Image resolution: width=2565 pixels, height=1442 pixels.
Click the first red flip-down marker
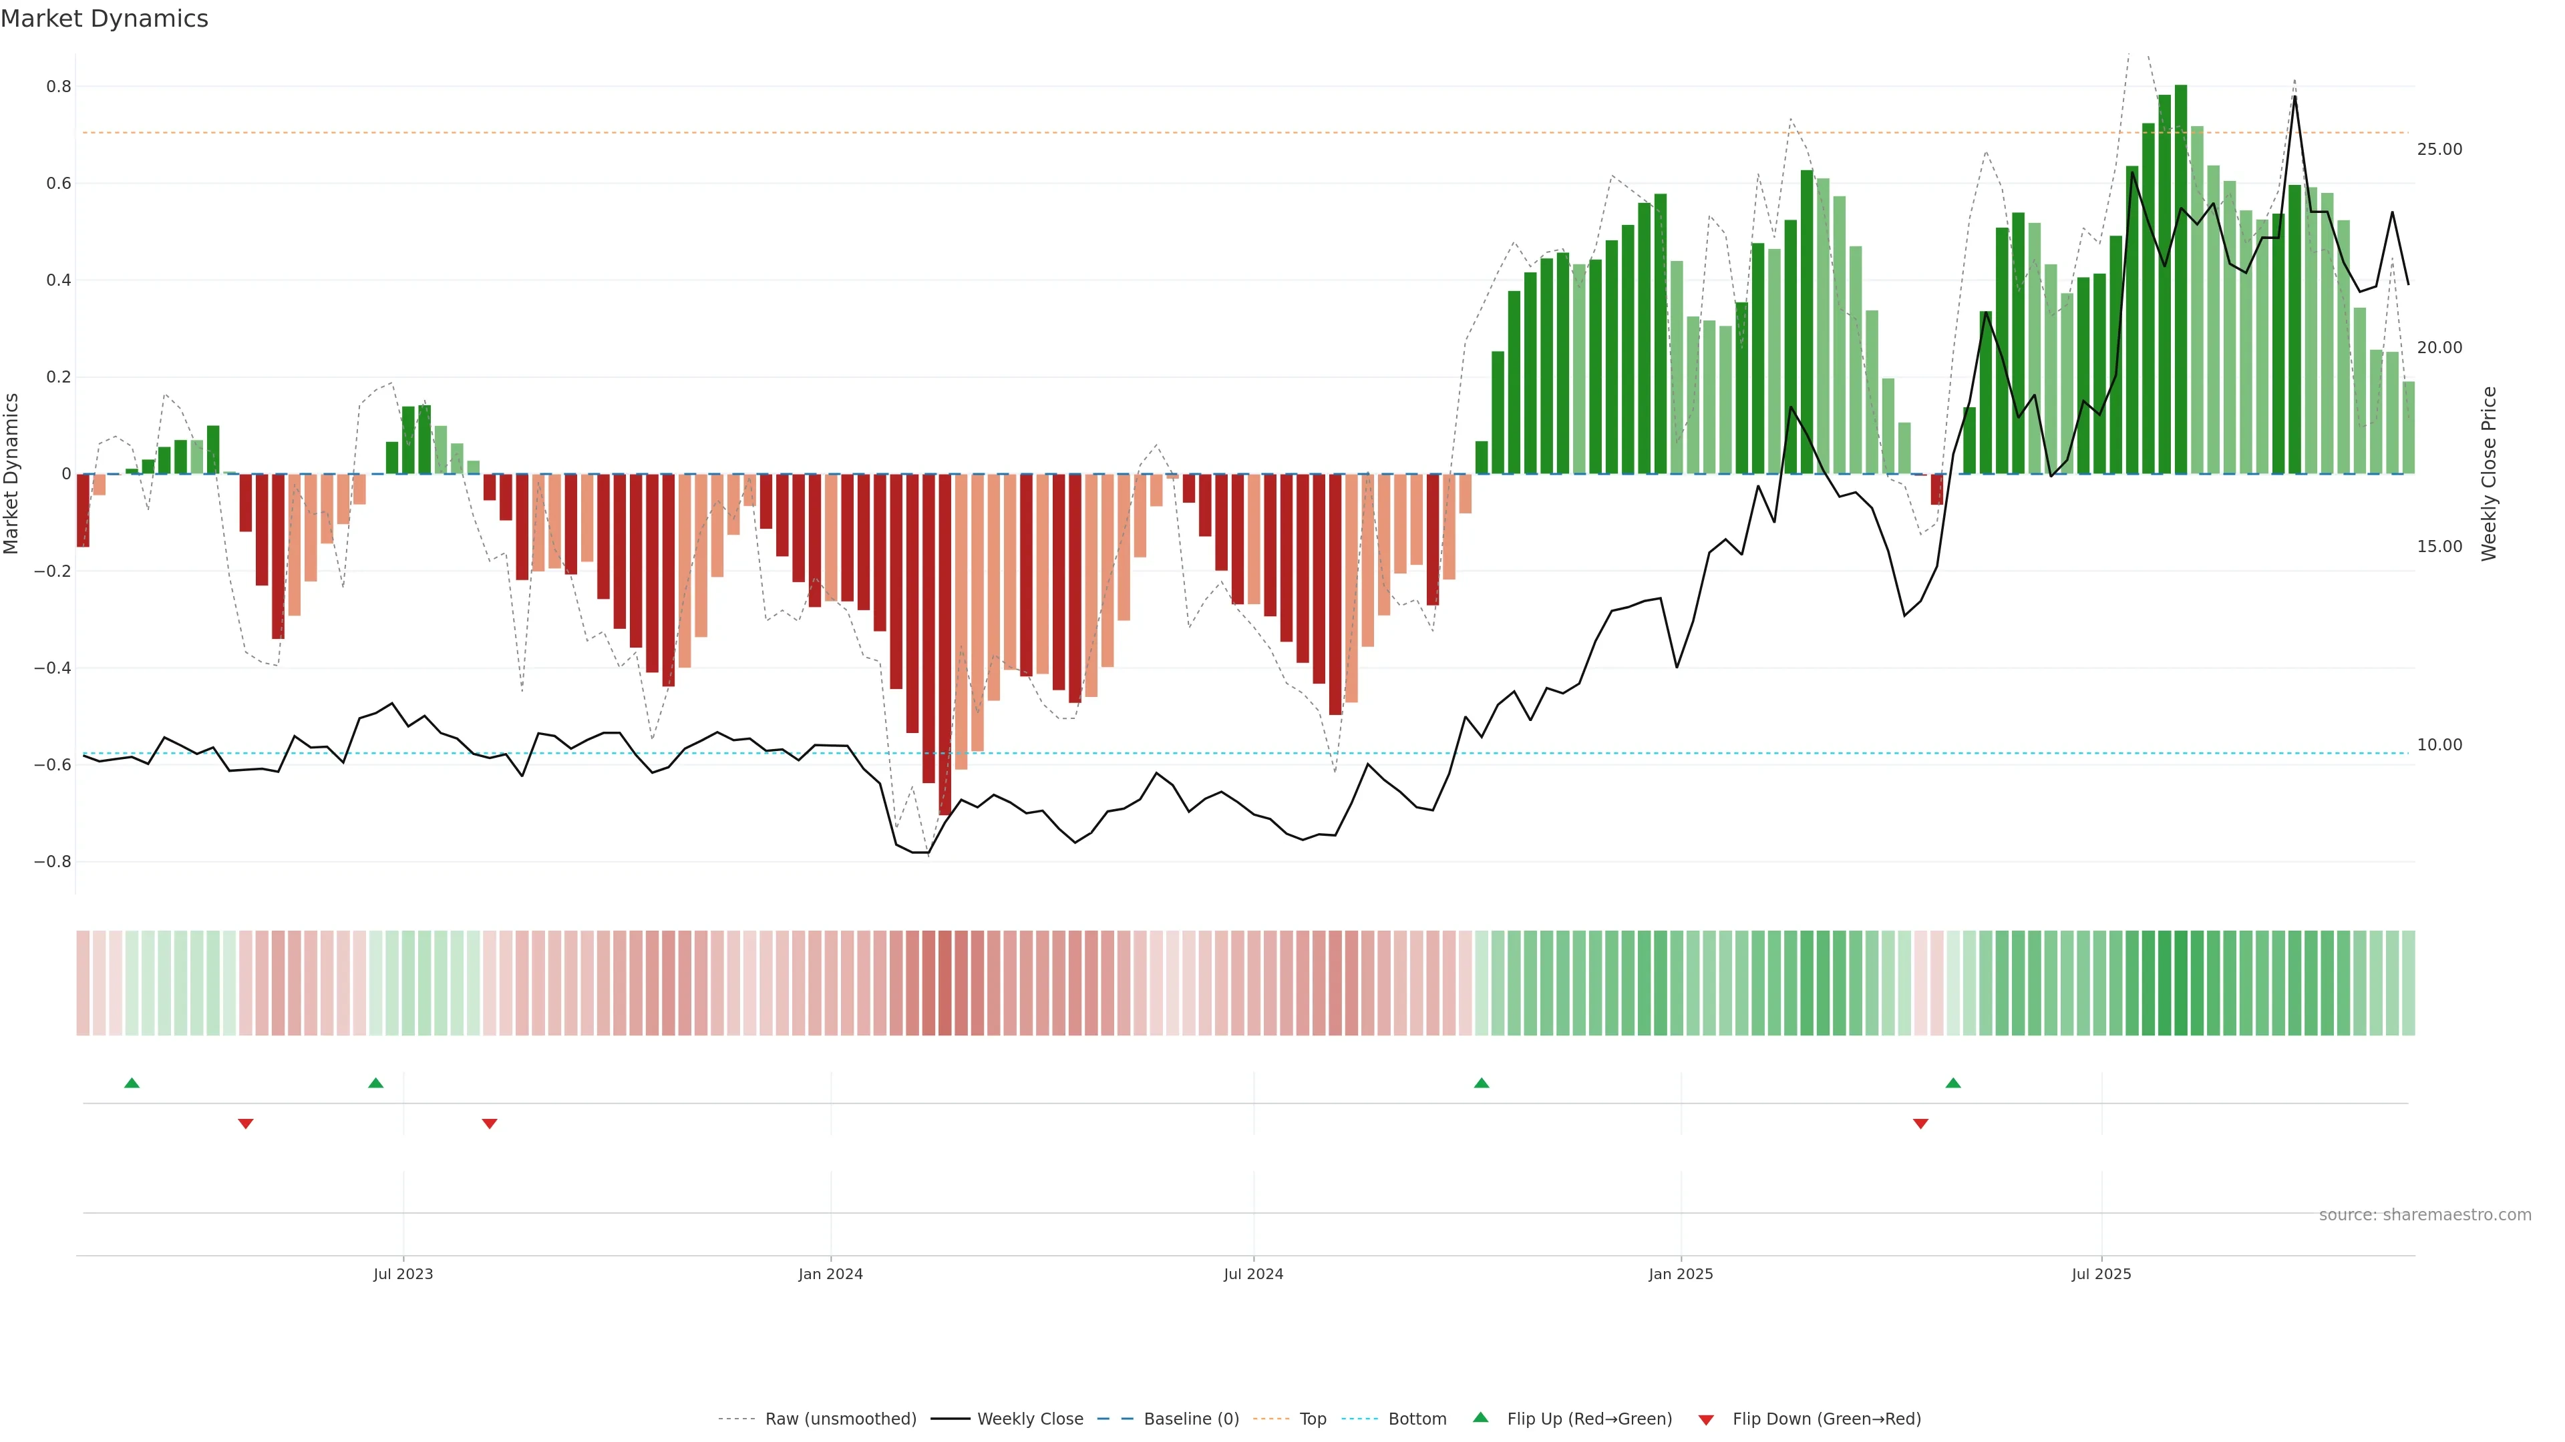[x=246, y=1124]
